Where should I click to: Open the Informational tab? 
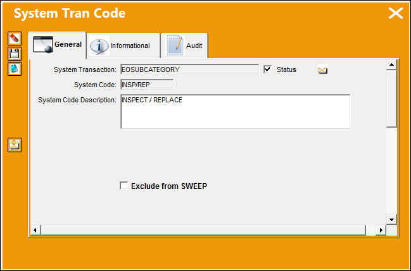(123, 45)
